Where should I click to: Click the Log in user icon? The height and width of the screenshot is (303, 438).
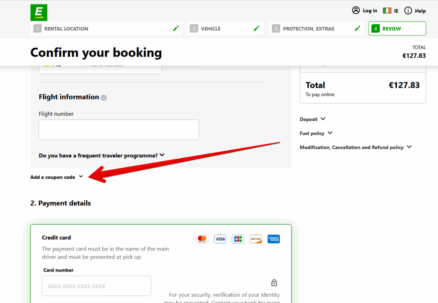coord(356,10)
